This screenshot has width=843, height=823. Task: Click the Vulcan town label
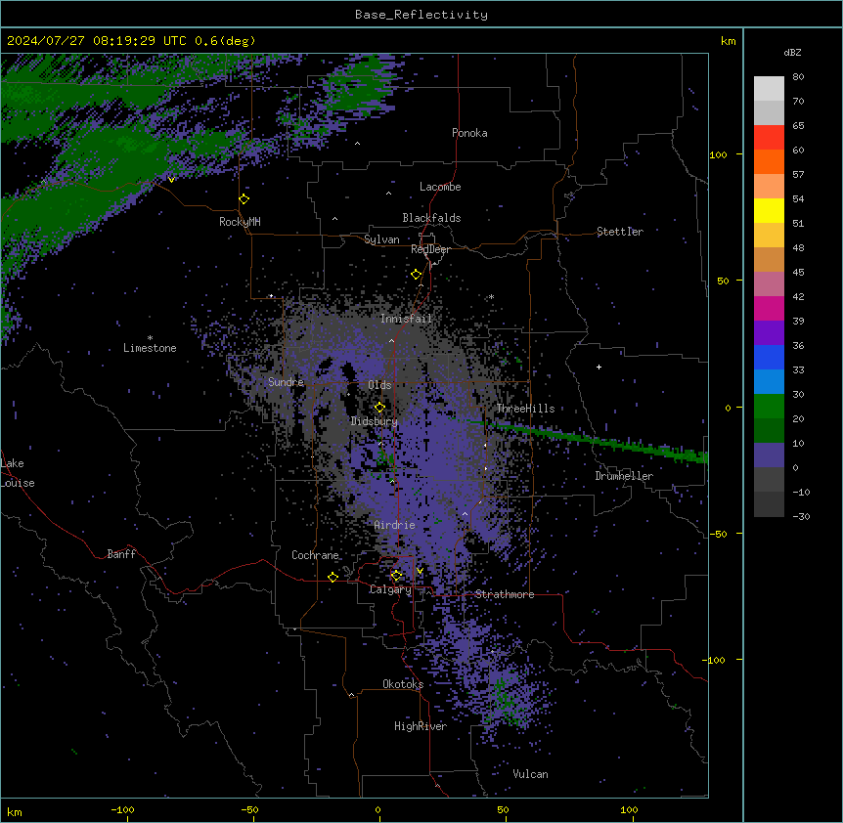(531, 774)
